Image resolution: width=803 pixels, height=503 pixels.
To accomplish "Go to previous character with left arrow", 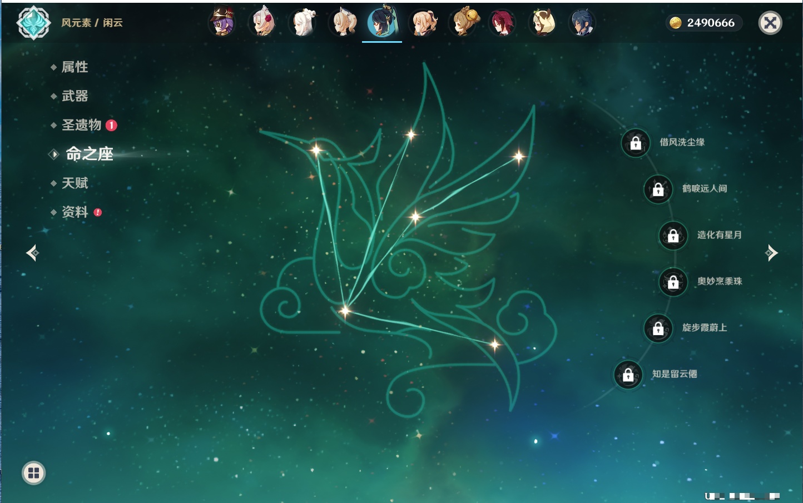I will [x=32, y=253].
